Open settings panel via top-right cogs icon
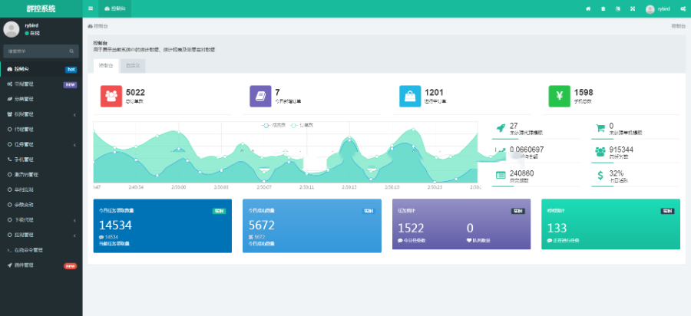The width and height of the screenshot is (691, 316). pos(683,8)
